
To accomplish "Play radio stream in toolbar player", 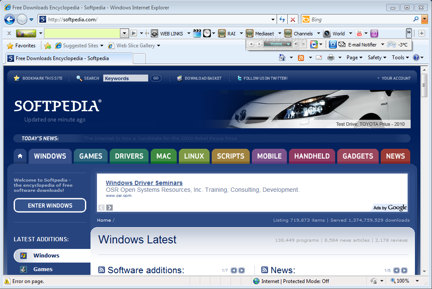I will 259,44.
